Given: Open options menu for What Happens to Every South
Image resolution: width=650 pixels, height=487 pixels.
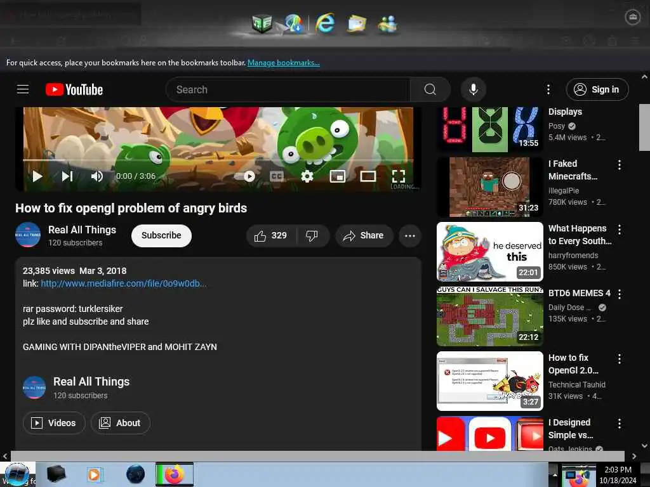Looking at the screenshot, I should pyautogui.click(x=620, y=230).
